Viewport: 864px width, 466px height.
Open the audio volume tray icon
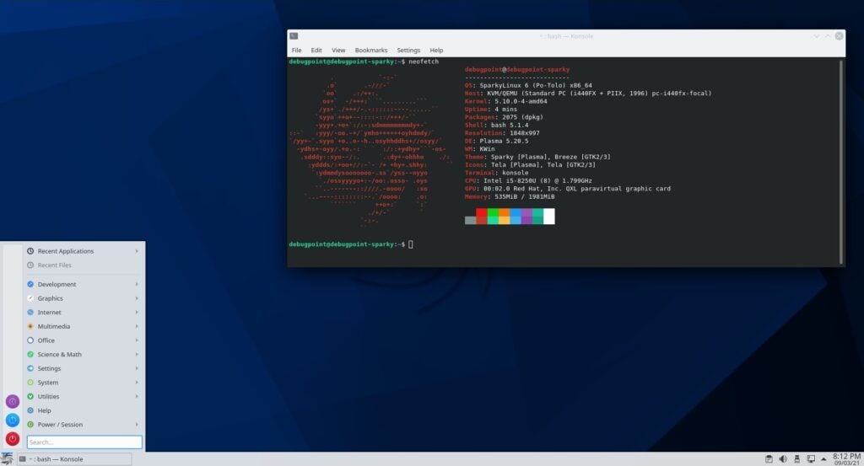[782, 459]
